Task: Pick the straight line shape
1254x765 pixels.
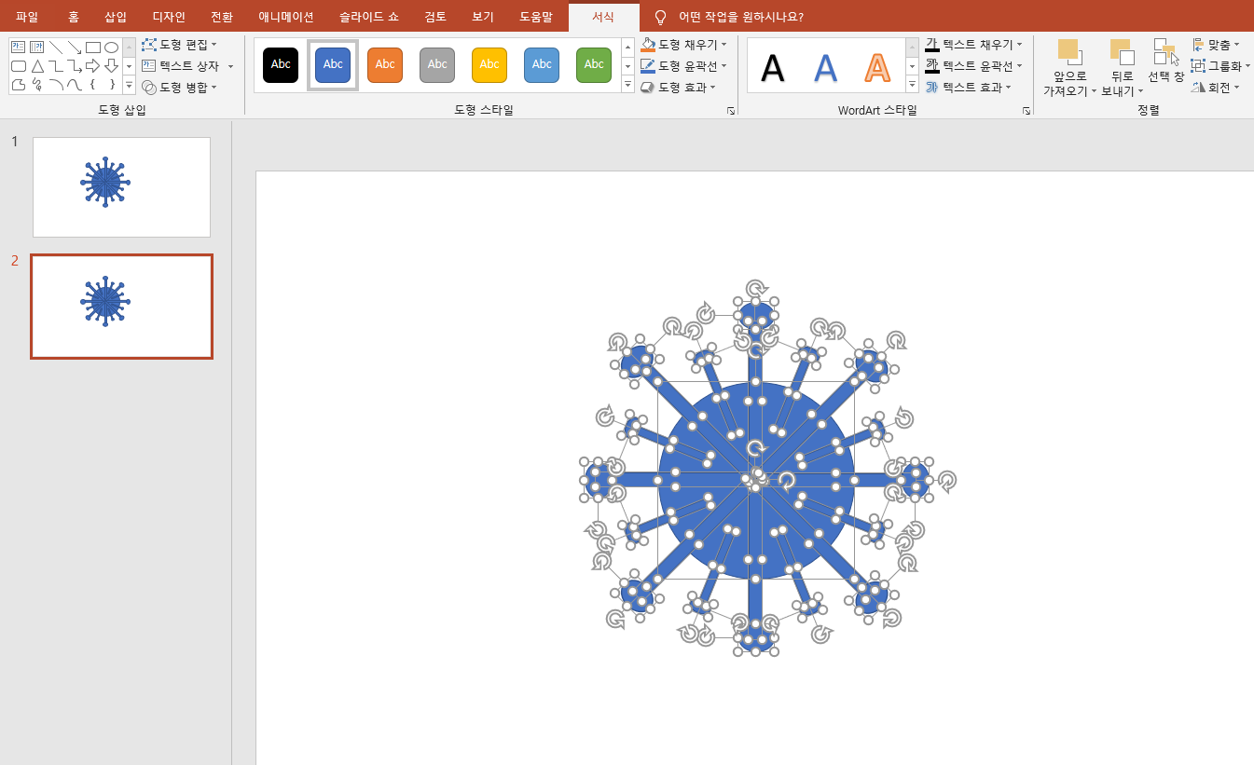Action: [x=55, y=47]
